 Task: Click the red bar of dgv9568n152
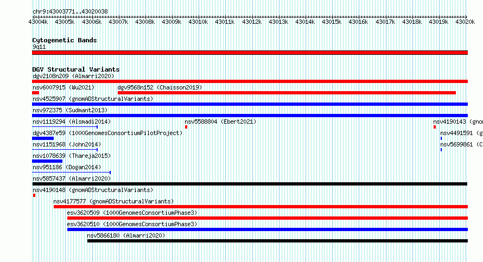tap(287, 93)
